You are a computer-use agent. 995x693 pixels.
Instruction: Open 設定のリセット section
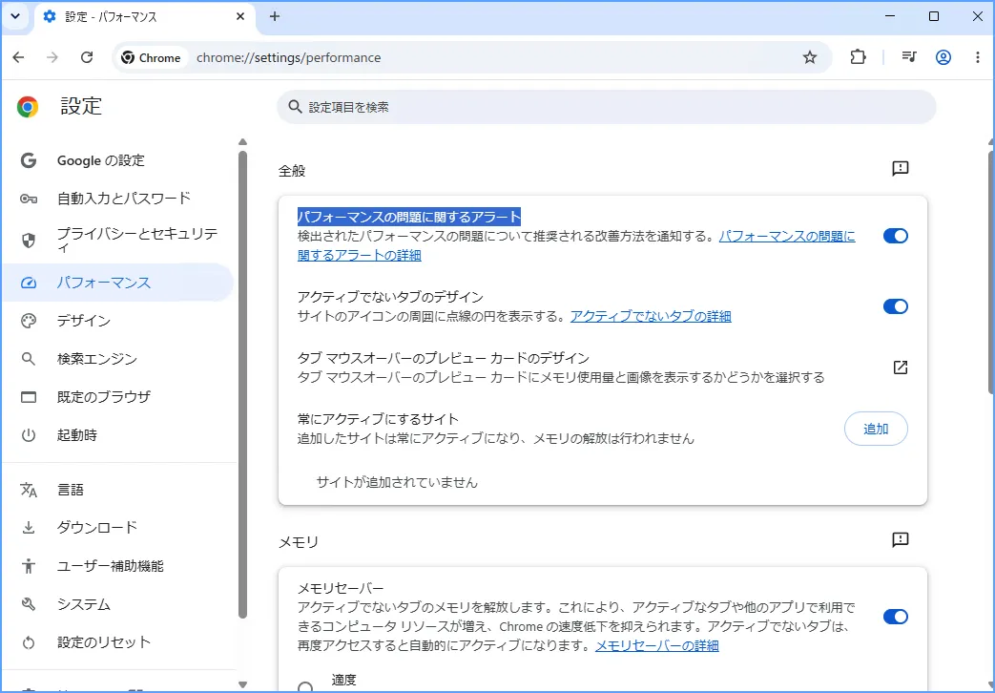[x=118, y=642]
